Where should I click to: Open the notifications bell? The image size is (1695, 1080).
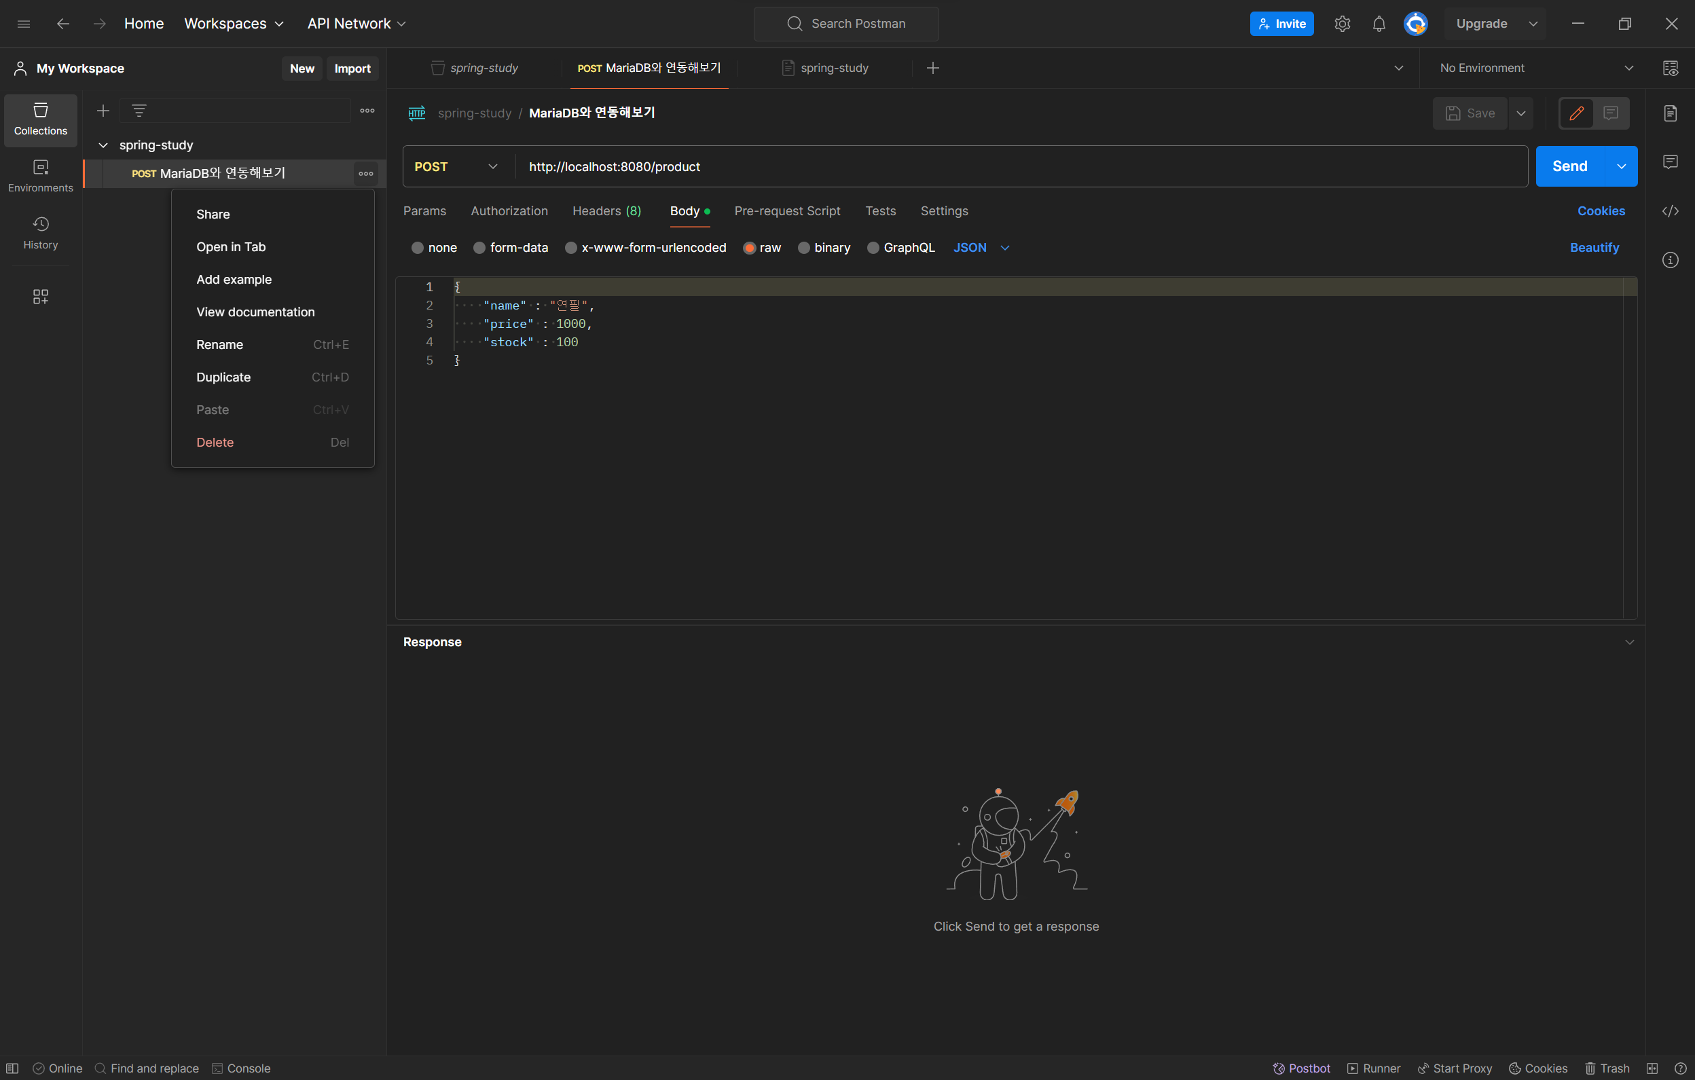pyautogui.click(x=1379, y=23)
